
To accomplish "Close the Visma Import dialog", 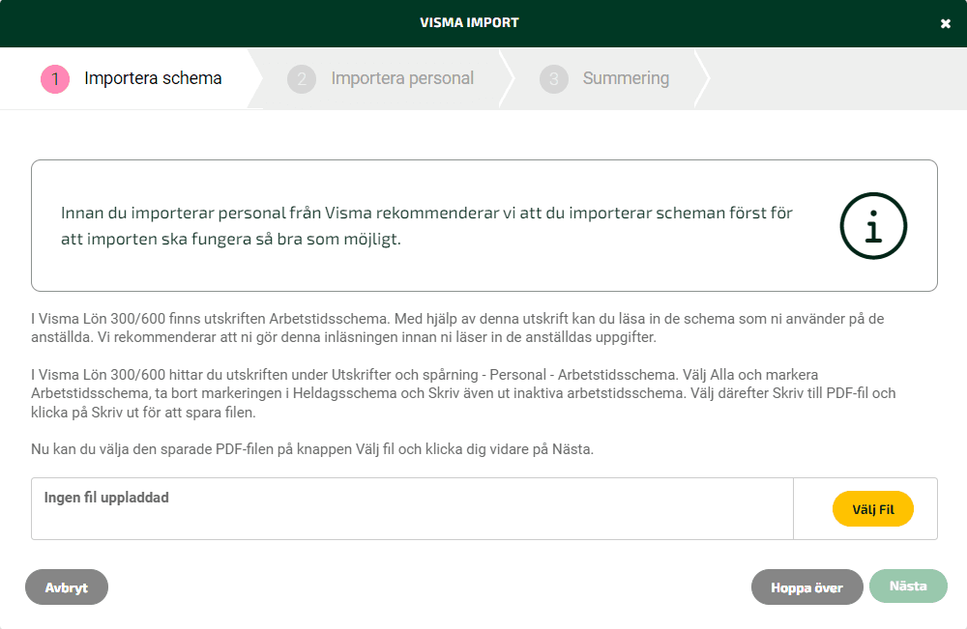I will click(946, 23).
